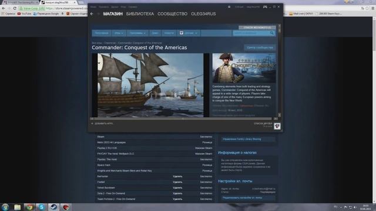Click Удалить in the Velvet Sundown row
The height and width of the screenshot is (211, 376).
coord(177,188)
